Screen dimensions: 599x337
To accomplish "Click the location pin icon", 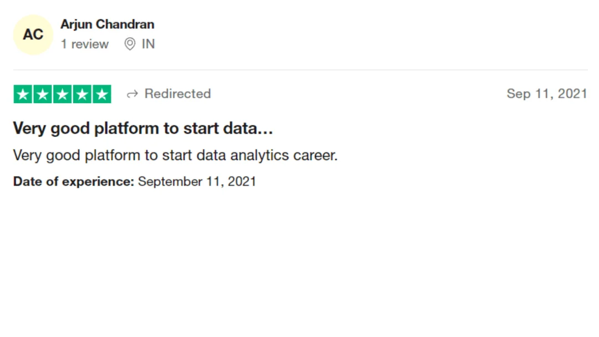I will (130, 44).
